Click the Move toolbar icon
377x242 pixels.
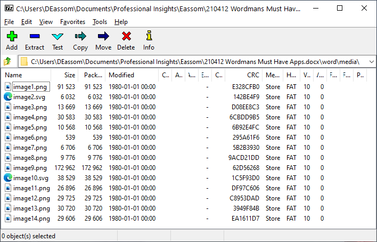(x=103, y=36)
